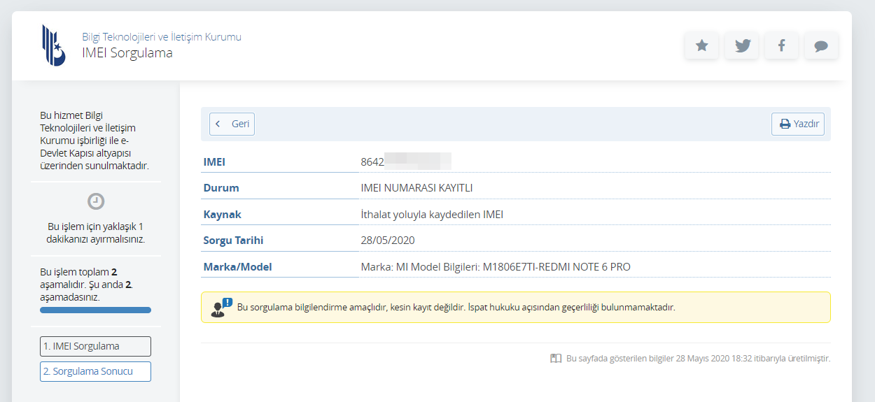
Task: Select step 2. Sorgulama Sonucu
Action: (95, 371)
